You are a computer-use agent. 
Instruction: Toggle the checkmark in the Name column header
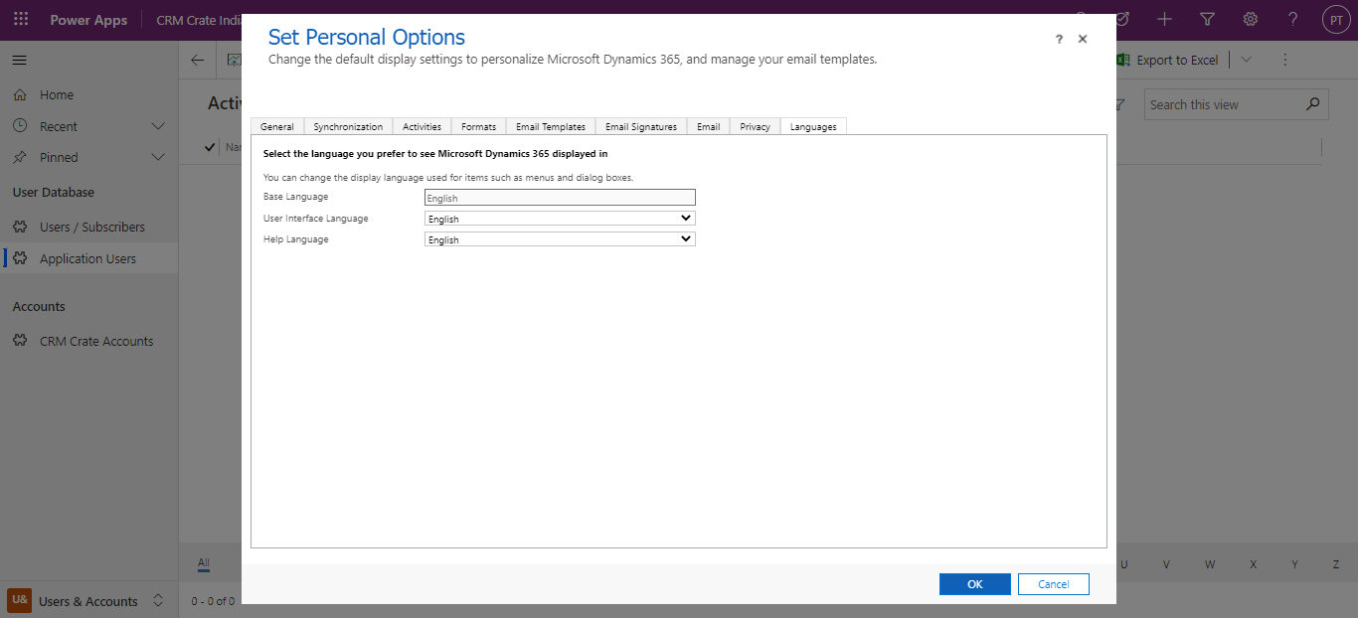coord(211,146)
